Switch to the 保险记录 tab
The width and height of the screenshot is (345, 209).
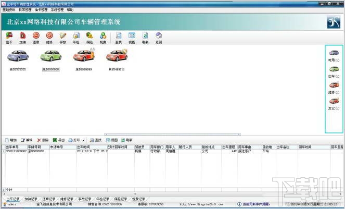pos(121,199)
